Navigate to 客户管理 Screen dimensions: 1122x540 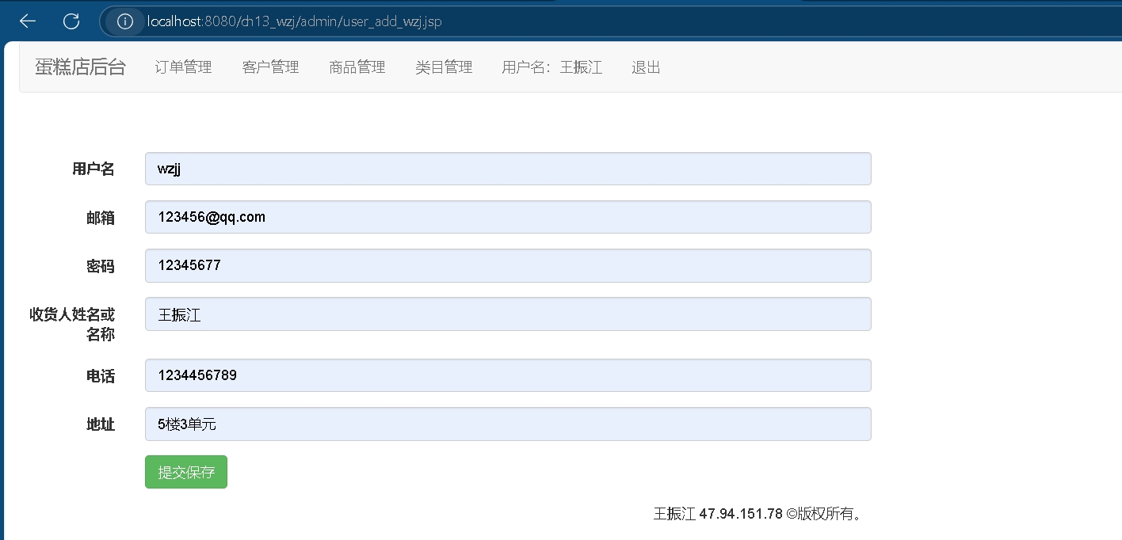coord(270,67)
